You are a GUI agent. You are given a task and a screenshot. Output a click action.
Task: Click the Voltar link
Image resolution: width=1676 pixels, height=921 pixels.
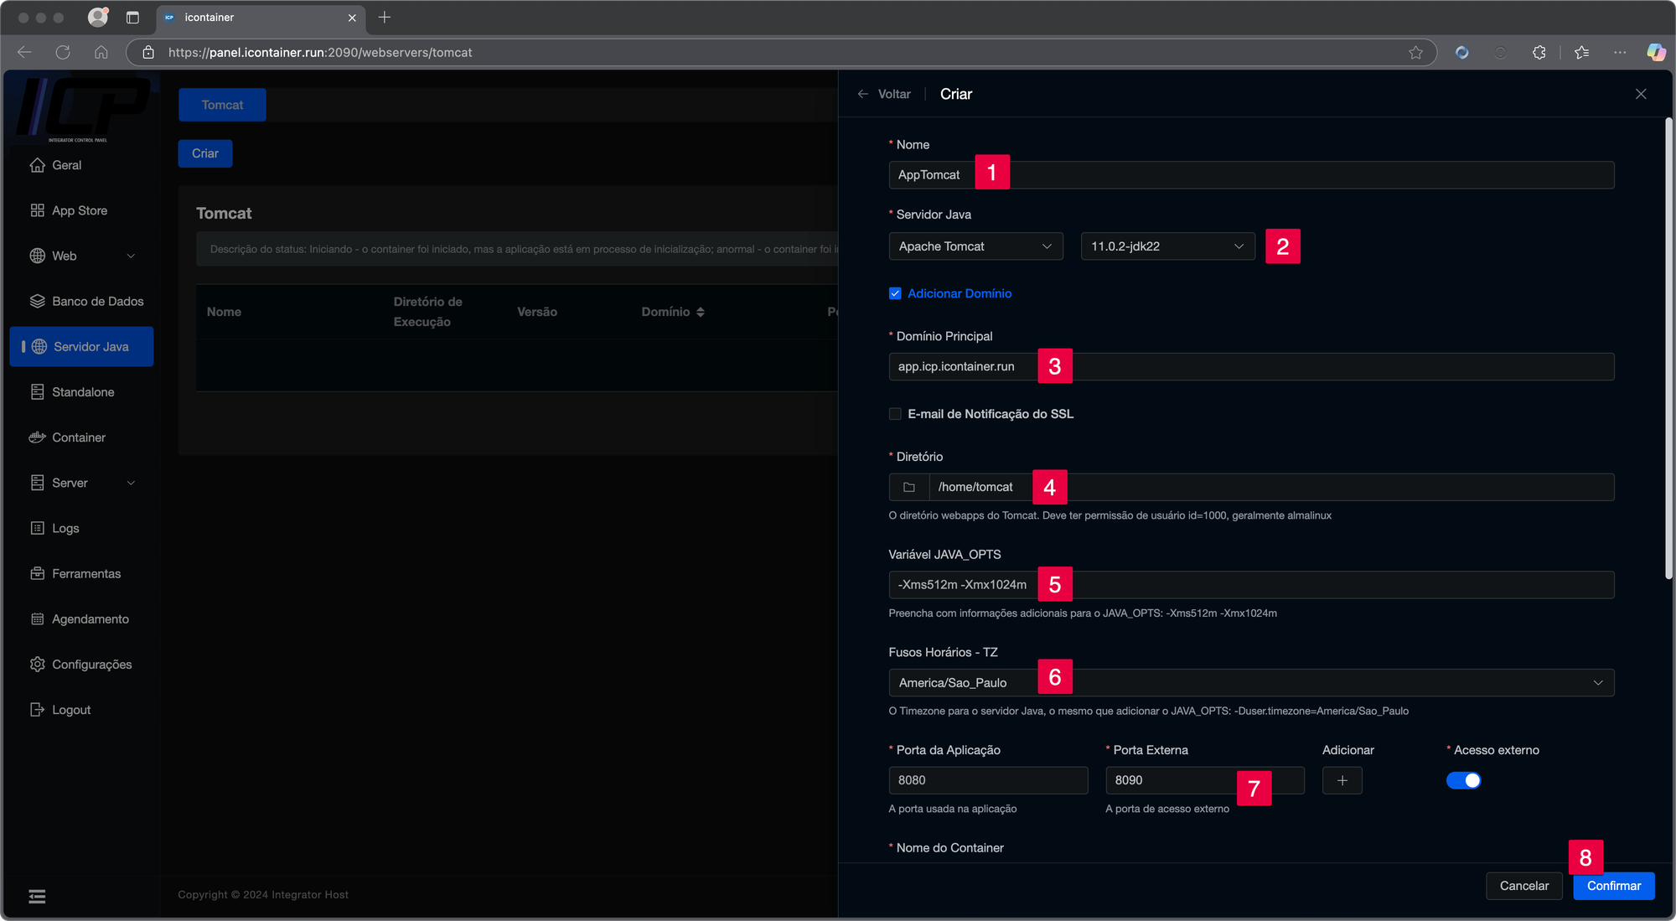click(x=894, y=94)
